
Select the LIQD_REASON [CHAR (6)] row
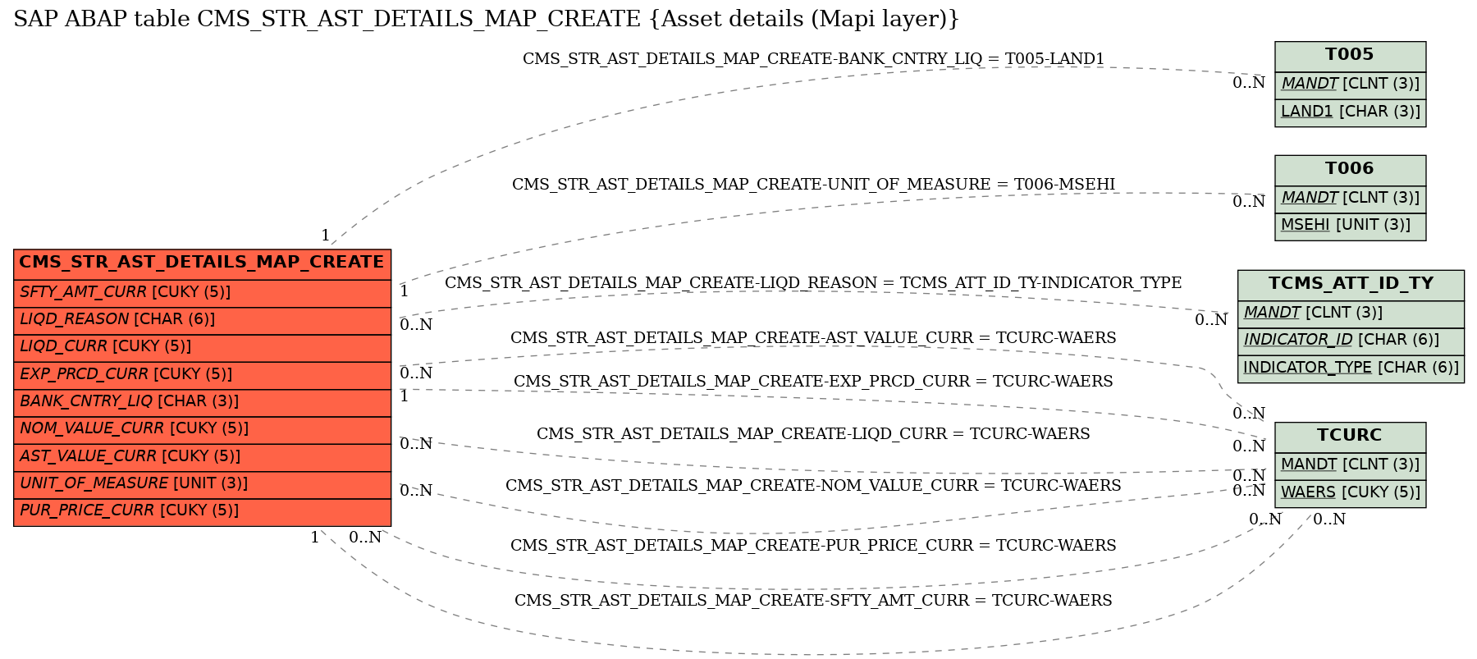pos(202,320)
